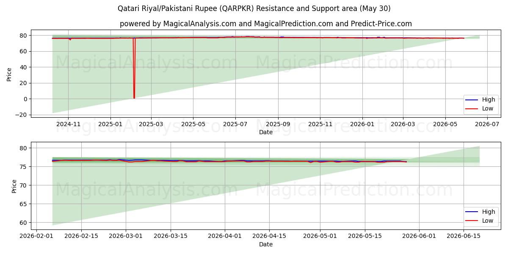The height and width of the screenshot is (254, 508).
Task: Click the '2025-03' date tick label
Action: click(151, 124)
